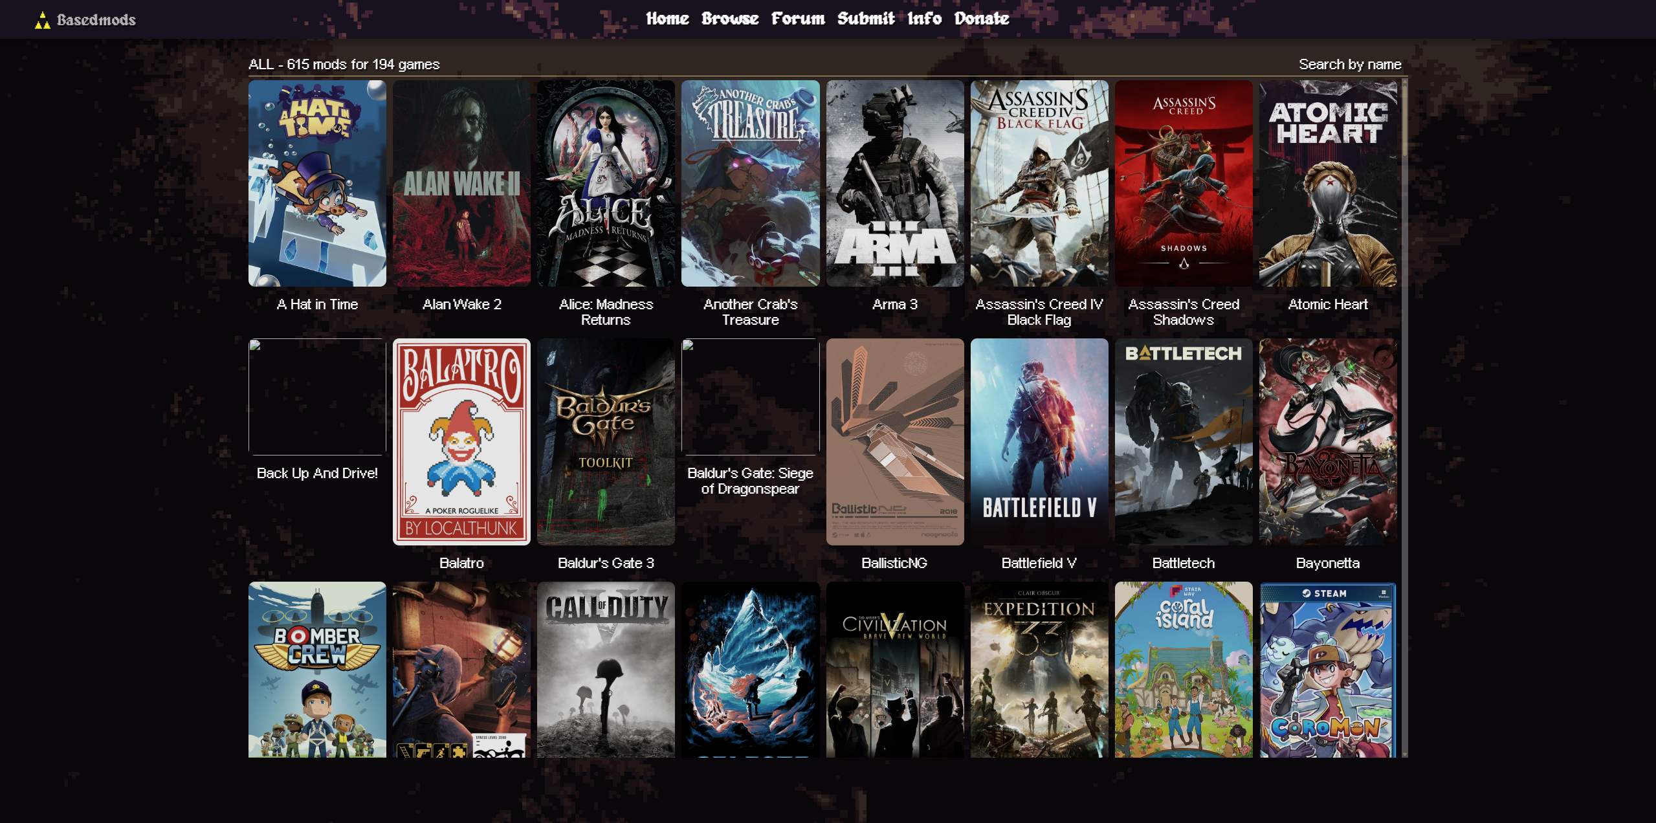Open the A Hat in Time cover
Viewport: 1656px width, 823px height.
pos(317,183)
